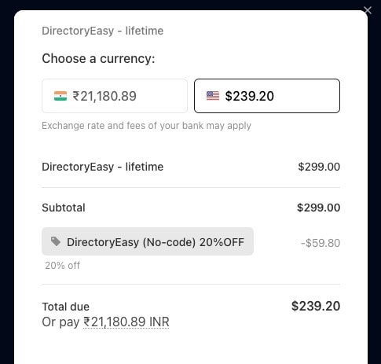Click the Subtotal label
381x364 pixels.
[64, 208]
